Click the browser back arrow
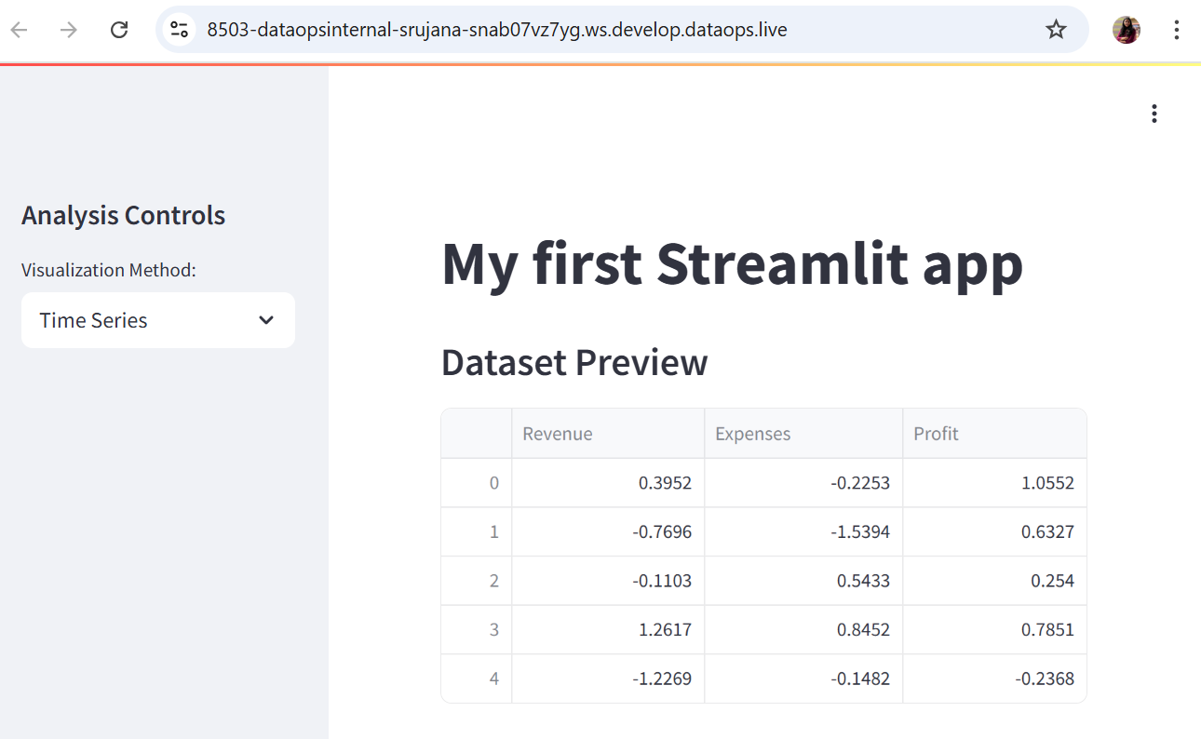The width and height of the screenshot is (1201, 739). [x=19, y=30]
